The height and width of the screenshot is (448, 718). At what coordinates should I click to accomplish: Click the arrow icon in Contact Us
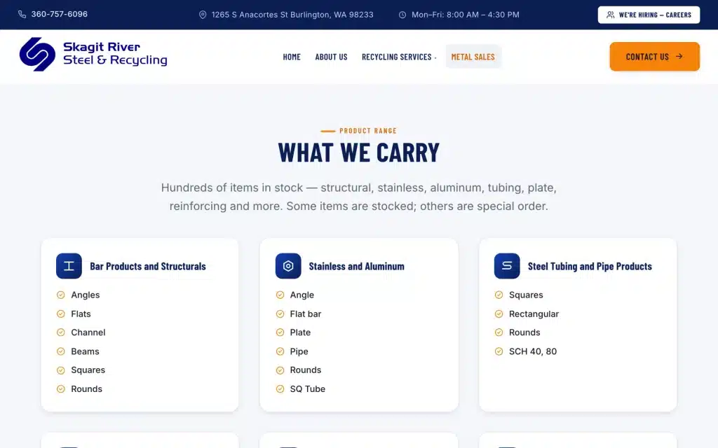click(679, 56)
